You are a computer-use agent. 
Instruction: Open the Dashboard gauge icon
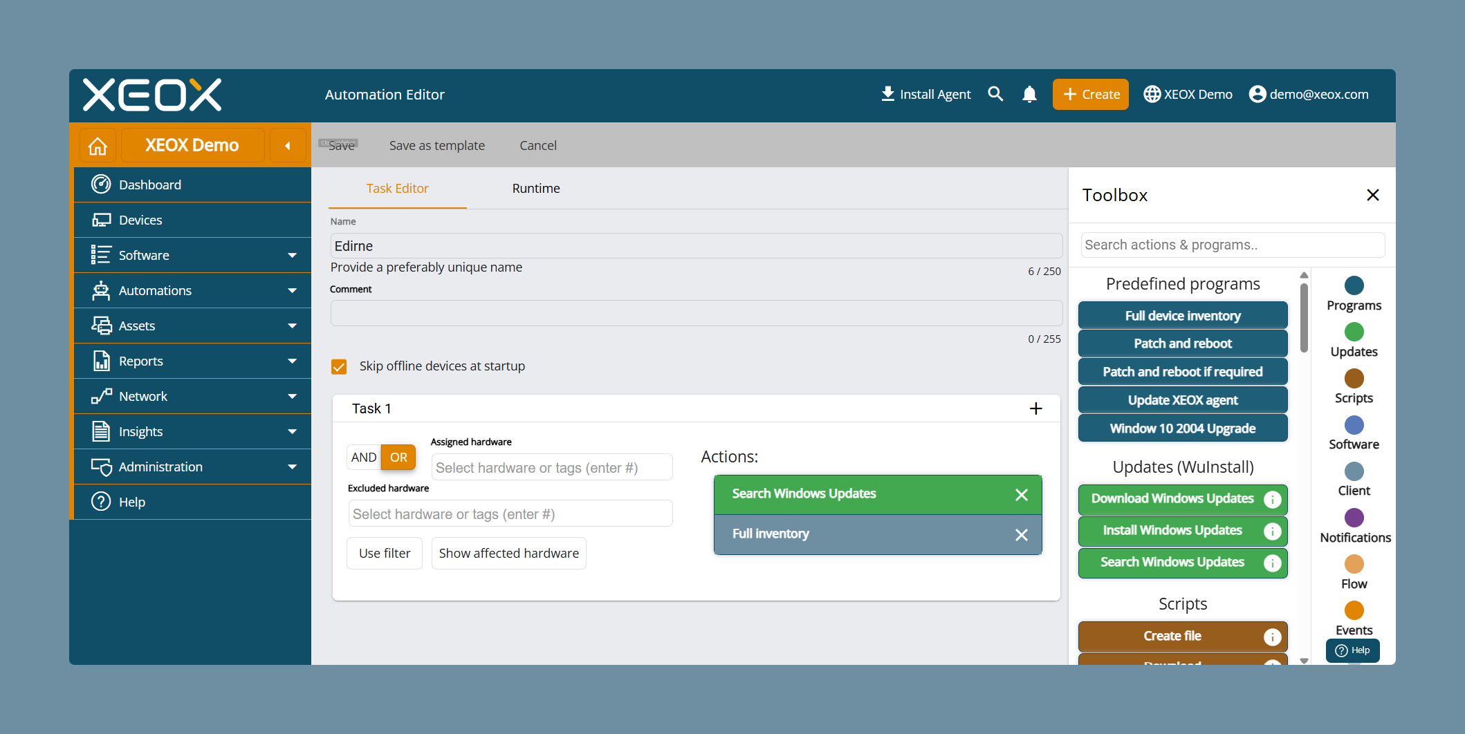pyautogui.click(x=101, y=185)
